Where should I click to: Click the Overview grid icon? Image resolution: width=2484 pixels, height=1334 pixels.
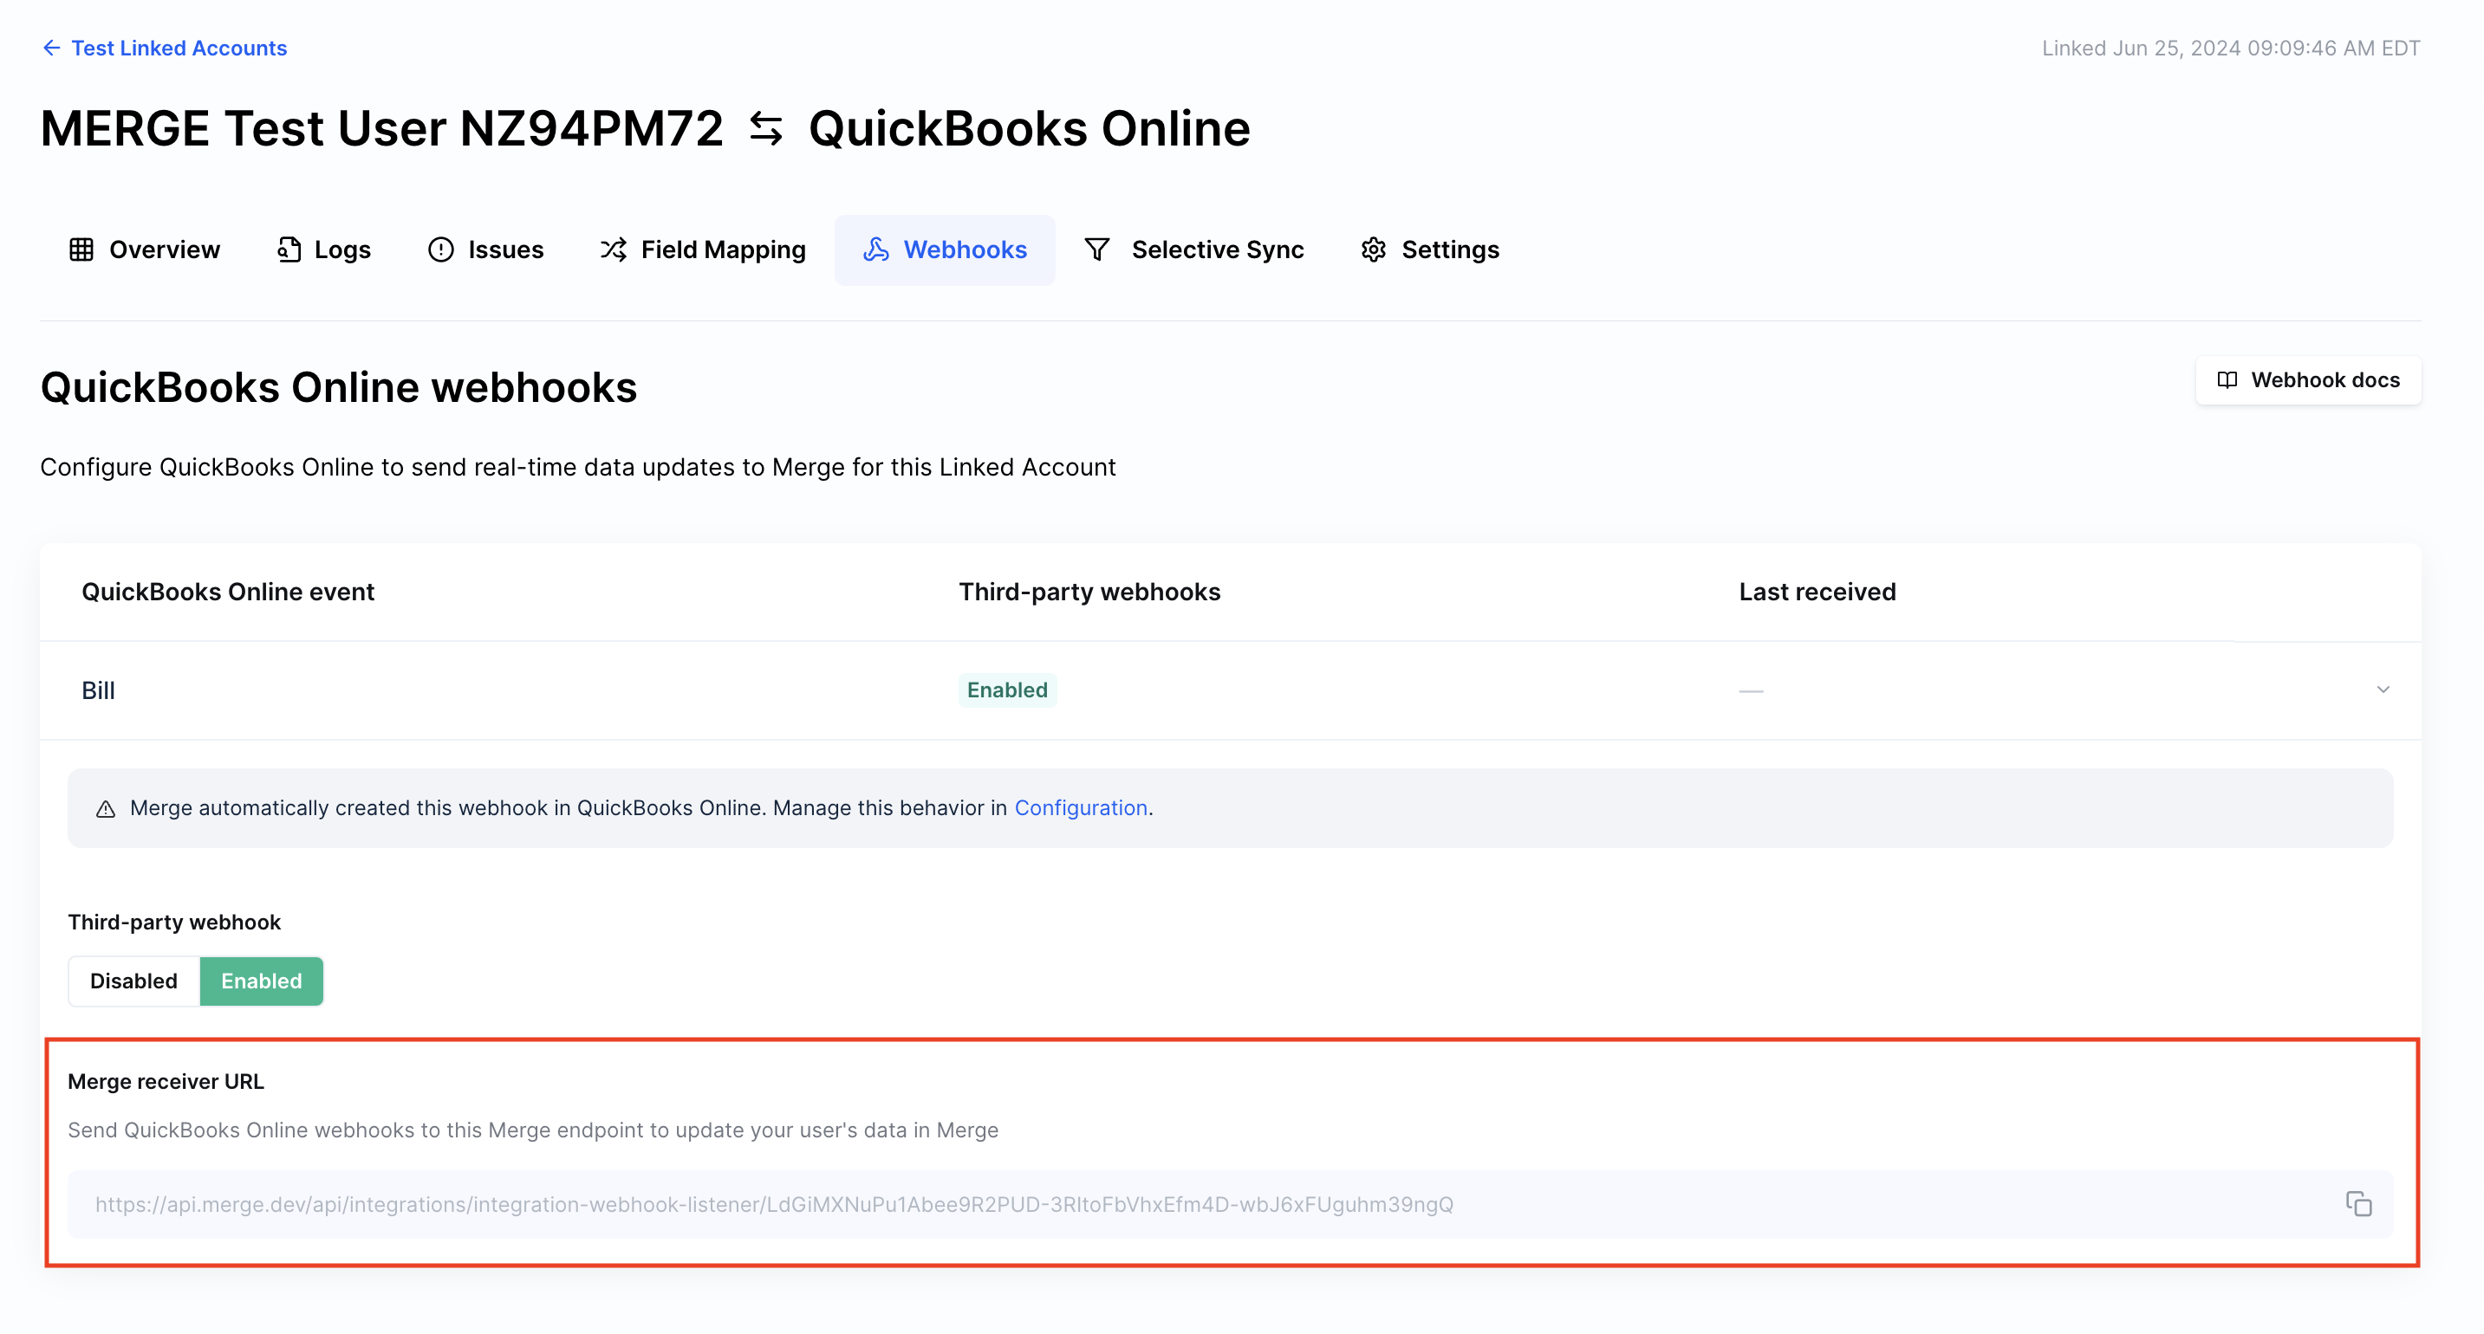pos(81,249)
